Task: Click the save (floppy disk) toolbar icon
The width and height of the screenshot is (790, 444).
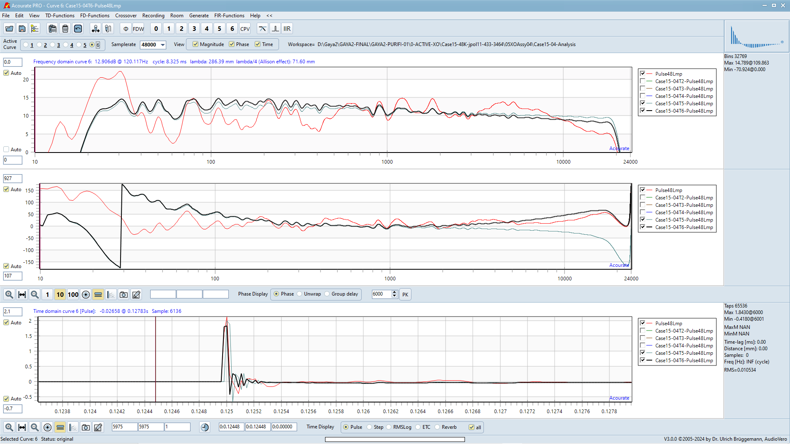Action: (x=22, y=29)
